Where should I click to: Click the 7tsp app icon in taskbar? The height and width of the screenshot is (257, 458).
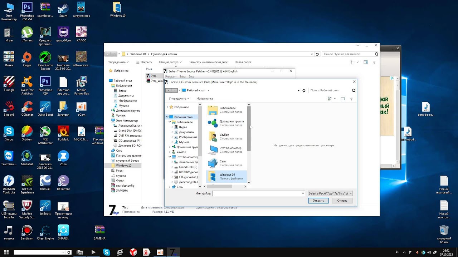pyautogui.click(x=173, y=252)
